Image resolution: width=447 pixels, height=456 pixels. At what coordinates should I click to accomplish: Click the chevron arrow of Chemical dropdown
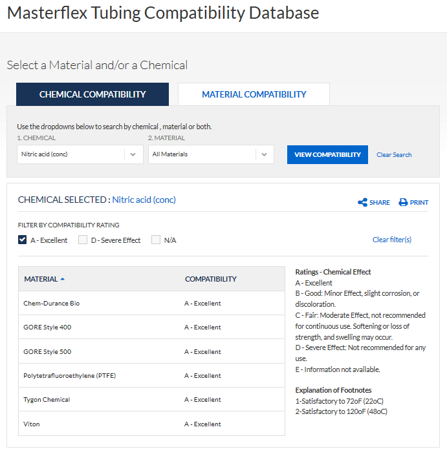pyautogui.click(x=133, y=154)
